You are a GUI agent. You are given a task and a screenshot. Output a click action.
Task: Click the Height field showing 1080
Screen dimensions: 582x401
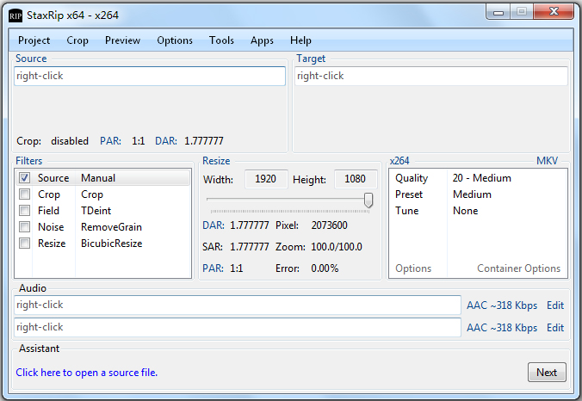coord(355,179)
